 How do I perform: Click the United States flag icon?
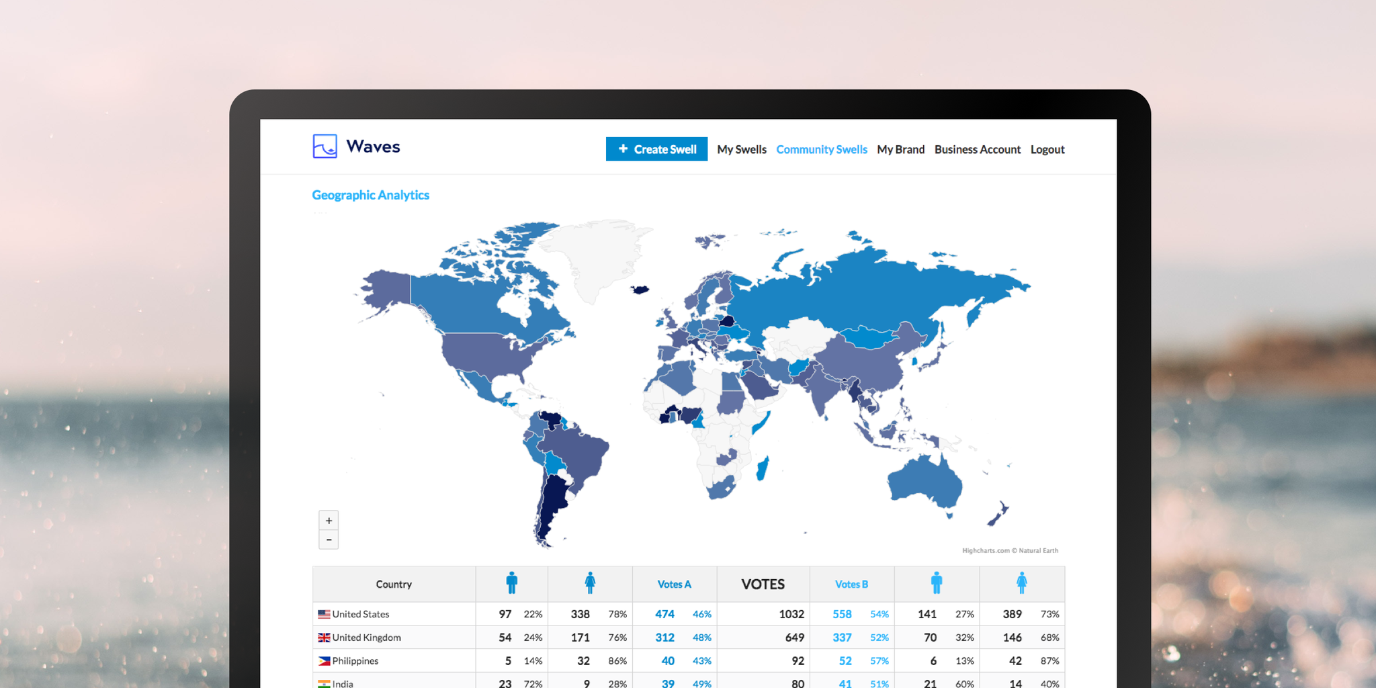coord(323,613)
